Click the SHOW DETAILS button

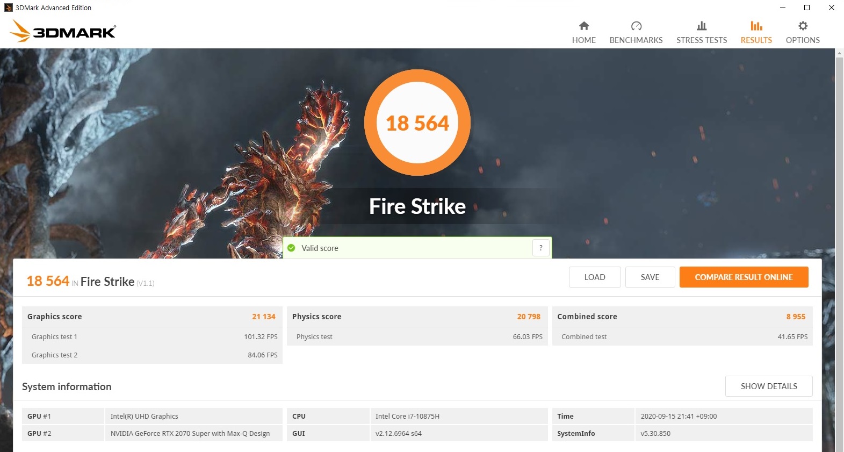tap(769, 386)
